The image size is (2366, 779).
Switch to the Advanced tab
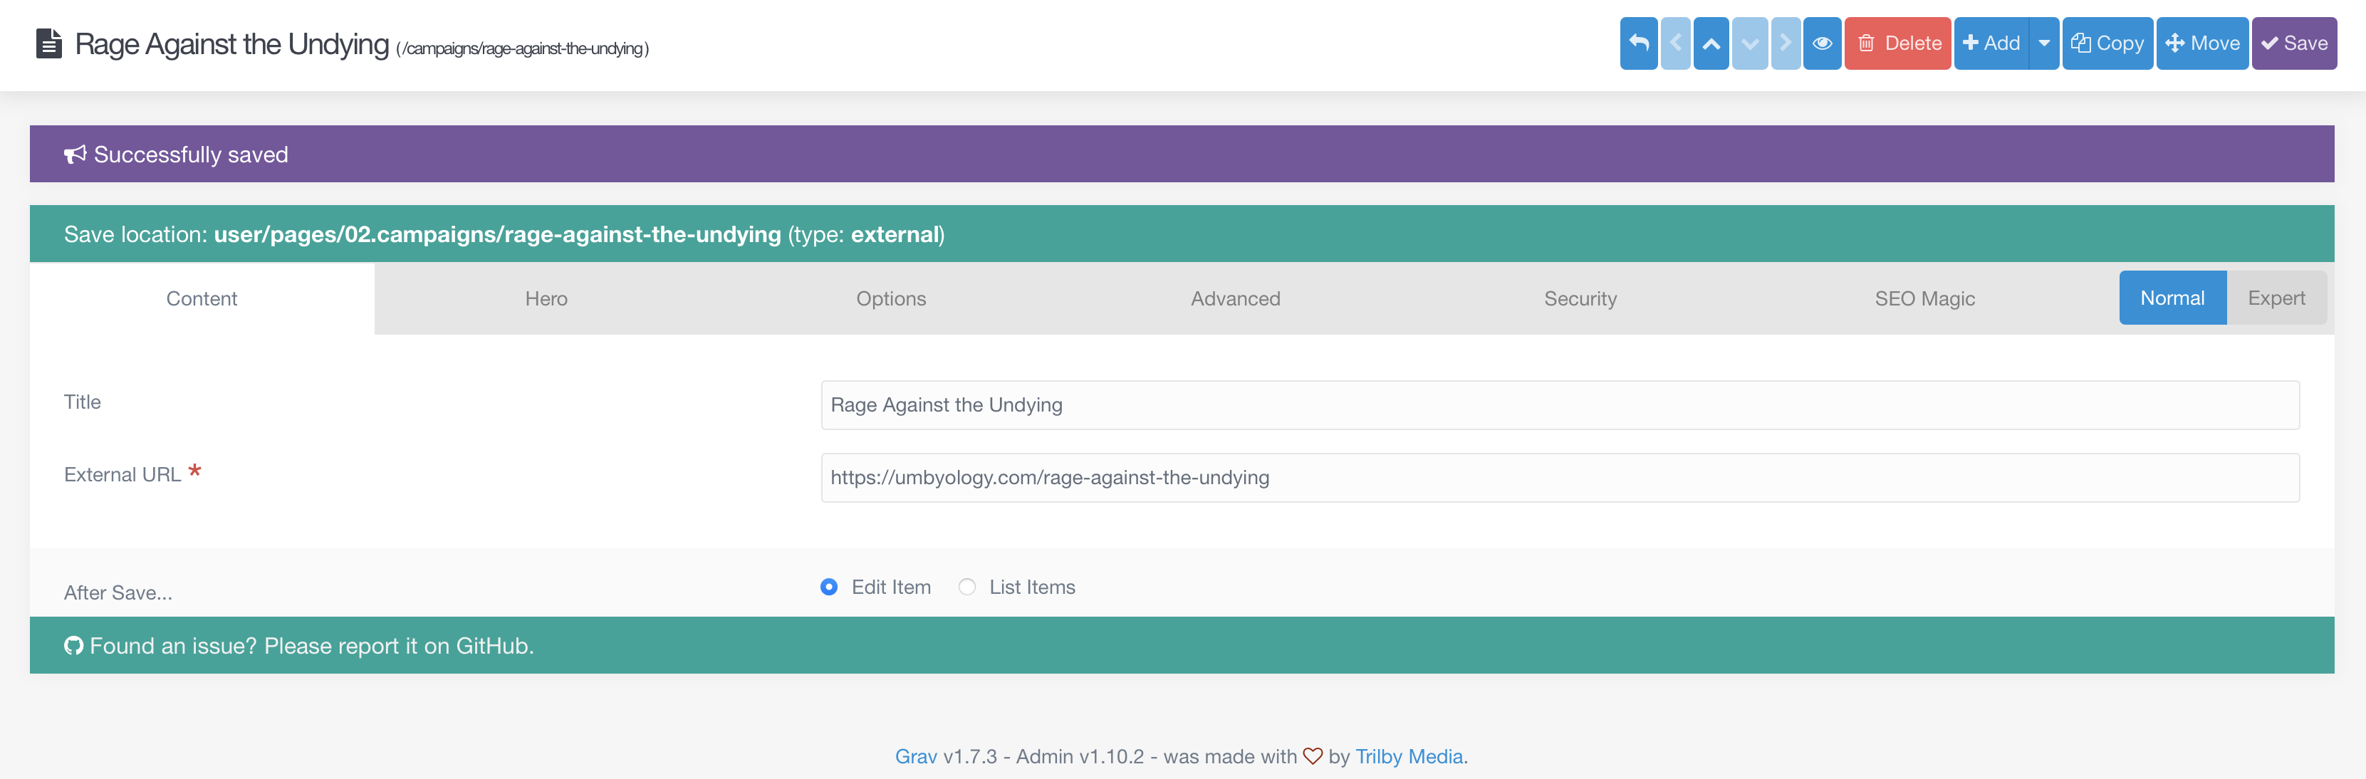point(1236,298)
